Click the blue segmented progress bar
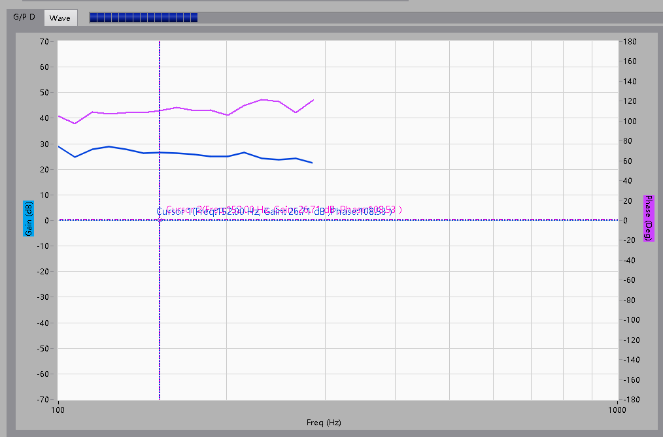The image size is (663, 437). (144, 18)
